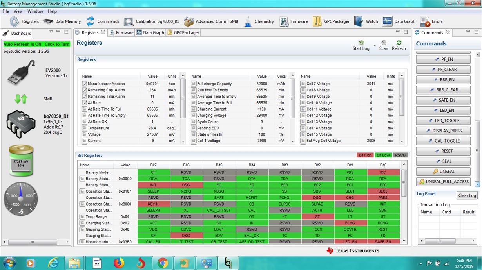Open the File menu

[6, 11]
